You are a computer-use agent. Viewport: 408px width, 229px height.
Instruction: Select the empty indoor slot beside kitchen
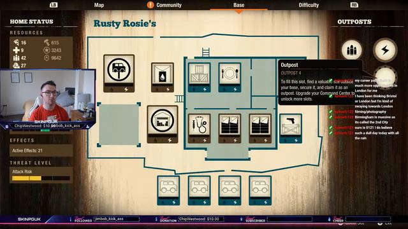(263, 77)
